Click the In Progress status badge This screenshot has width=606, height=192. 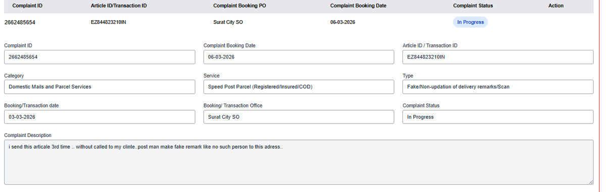point(470,22)
